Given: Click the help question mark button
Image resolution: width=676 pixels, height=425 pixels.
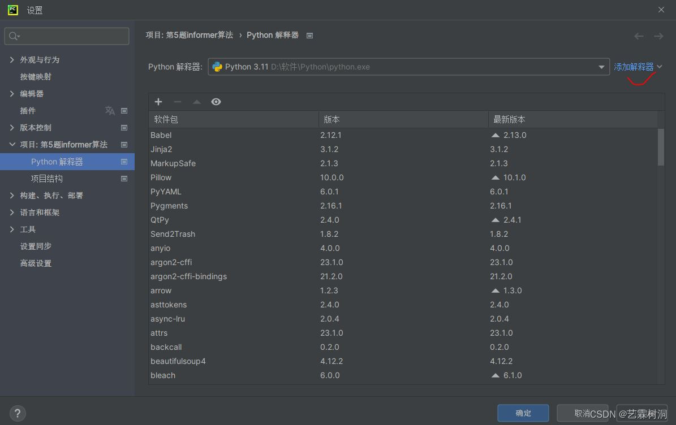Looking at the screenshot, I should [17, 413].
